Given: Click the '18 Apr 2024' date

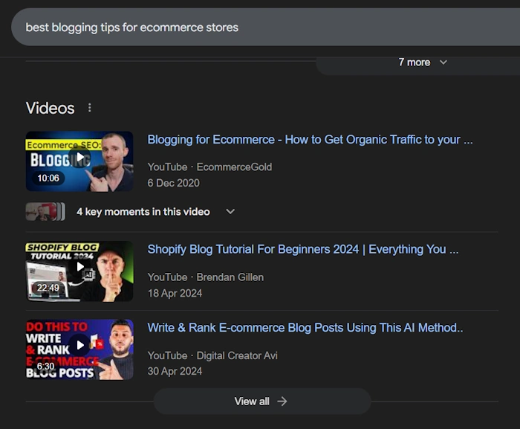Looking at the screenshot, I should point(175,293).
